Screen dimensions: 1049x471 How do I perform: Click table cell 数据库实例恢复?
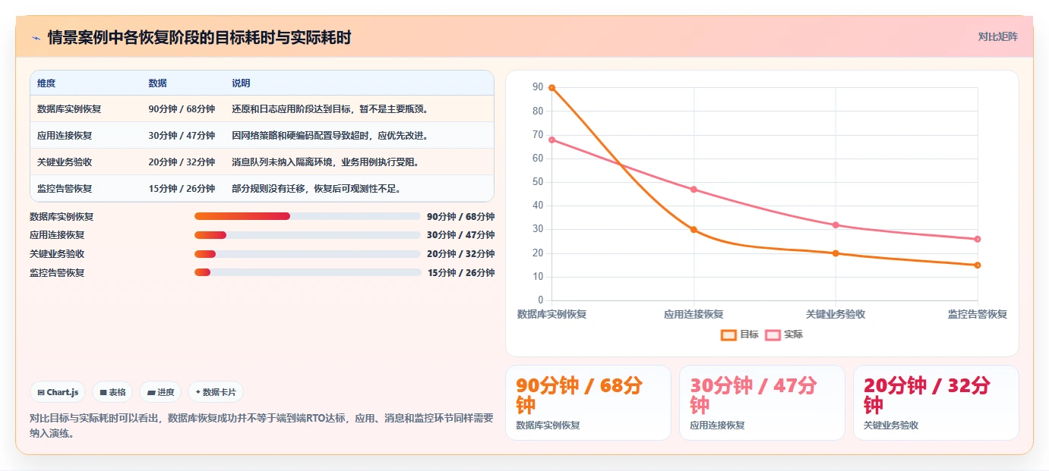point(69,109)
